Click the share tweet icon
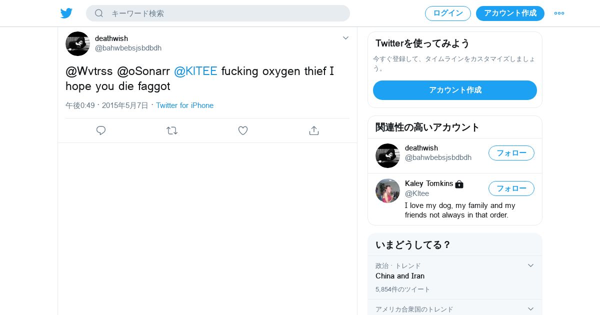The image size is (600, 315). [314, 130]
